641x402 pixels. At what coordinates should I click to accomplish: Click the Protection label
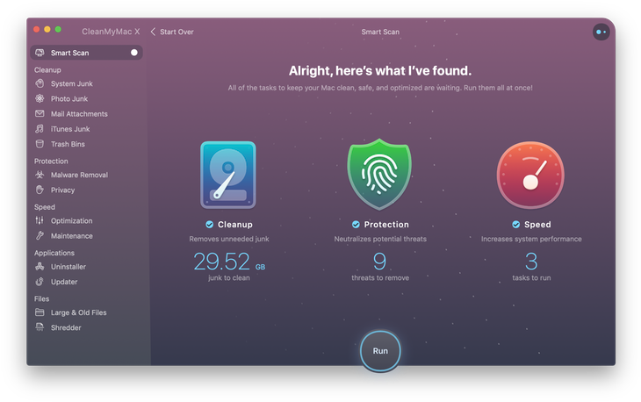click(386, 225)
